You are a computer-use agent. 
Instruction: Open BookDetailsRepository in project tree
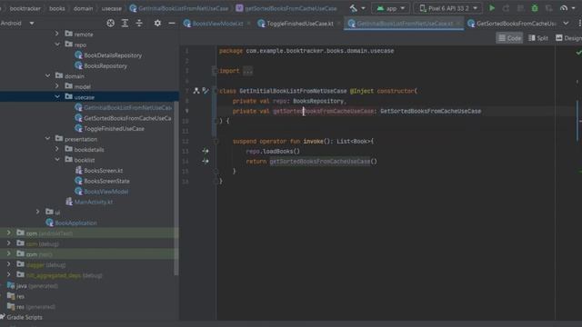[x=108, y=55]
